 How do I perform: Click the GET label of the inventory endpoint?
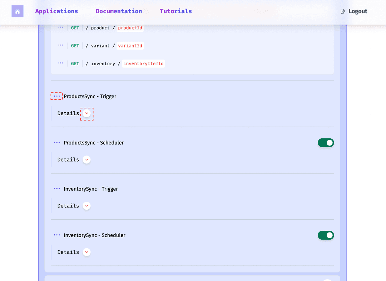75,63
